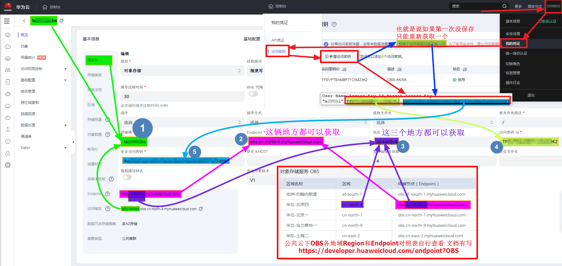Click help icon next to 对象数量
The width and height of the screenshot is (562, 266).
point(108,134)
